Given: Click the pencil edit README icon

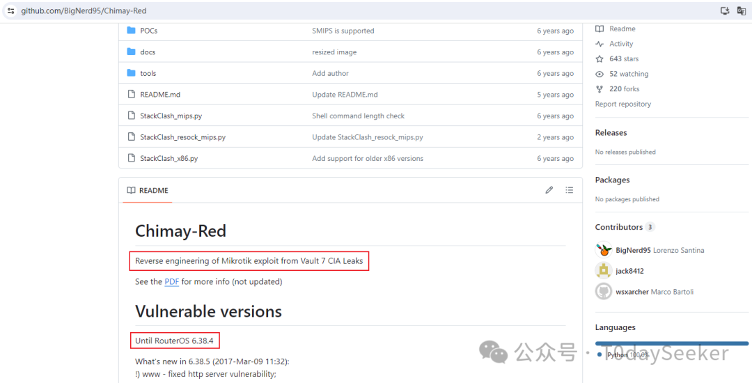Looking at the screenshot, I should coord(549,190).
